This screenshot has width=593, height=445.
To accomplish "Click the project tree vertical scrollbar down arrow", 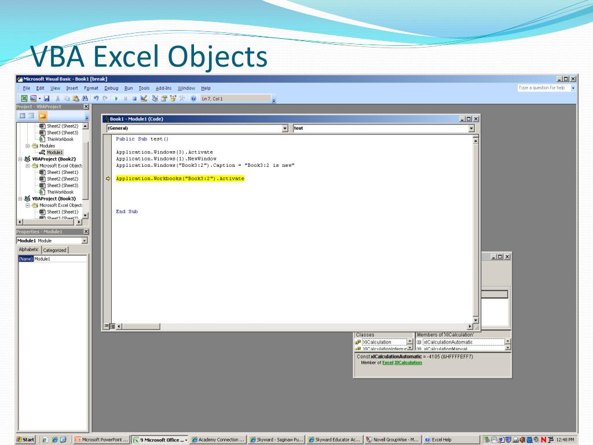I will coord(85,216).
